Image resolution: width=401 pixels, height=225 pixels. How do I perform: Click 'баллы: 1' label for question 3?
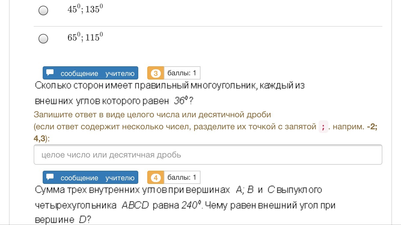tap(182, 73)
